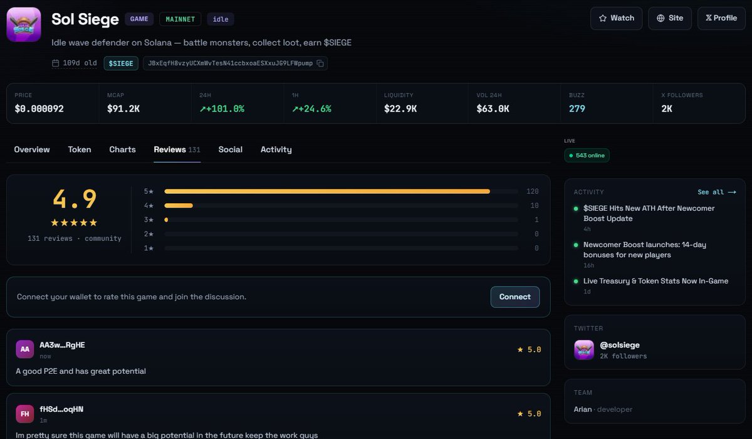Click team member Arian developer
Screen dimensions: 752x439
603,410
